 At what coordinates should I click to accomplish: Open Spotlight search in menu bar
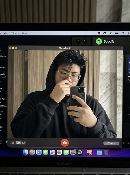point(128,33)
